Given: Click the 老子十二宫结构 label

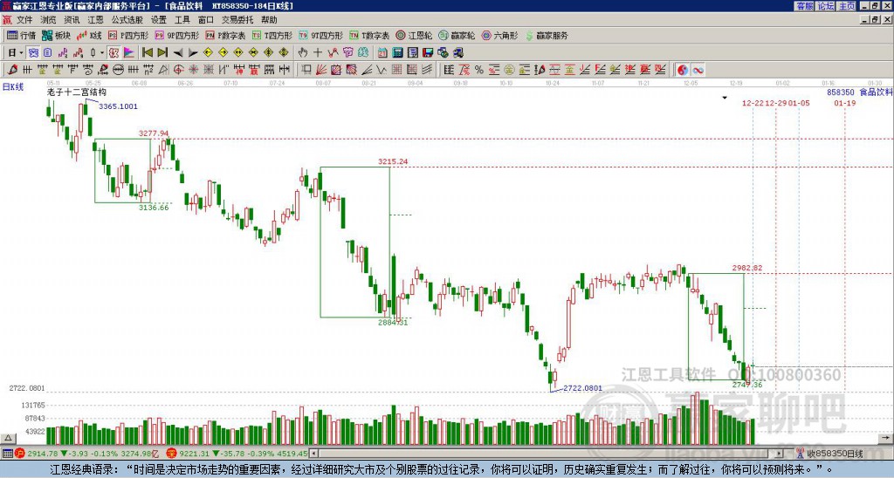Looking at the screenshot, I should pyautogui.click(x=77, y=92).
